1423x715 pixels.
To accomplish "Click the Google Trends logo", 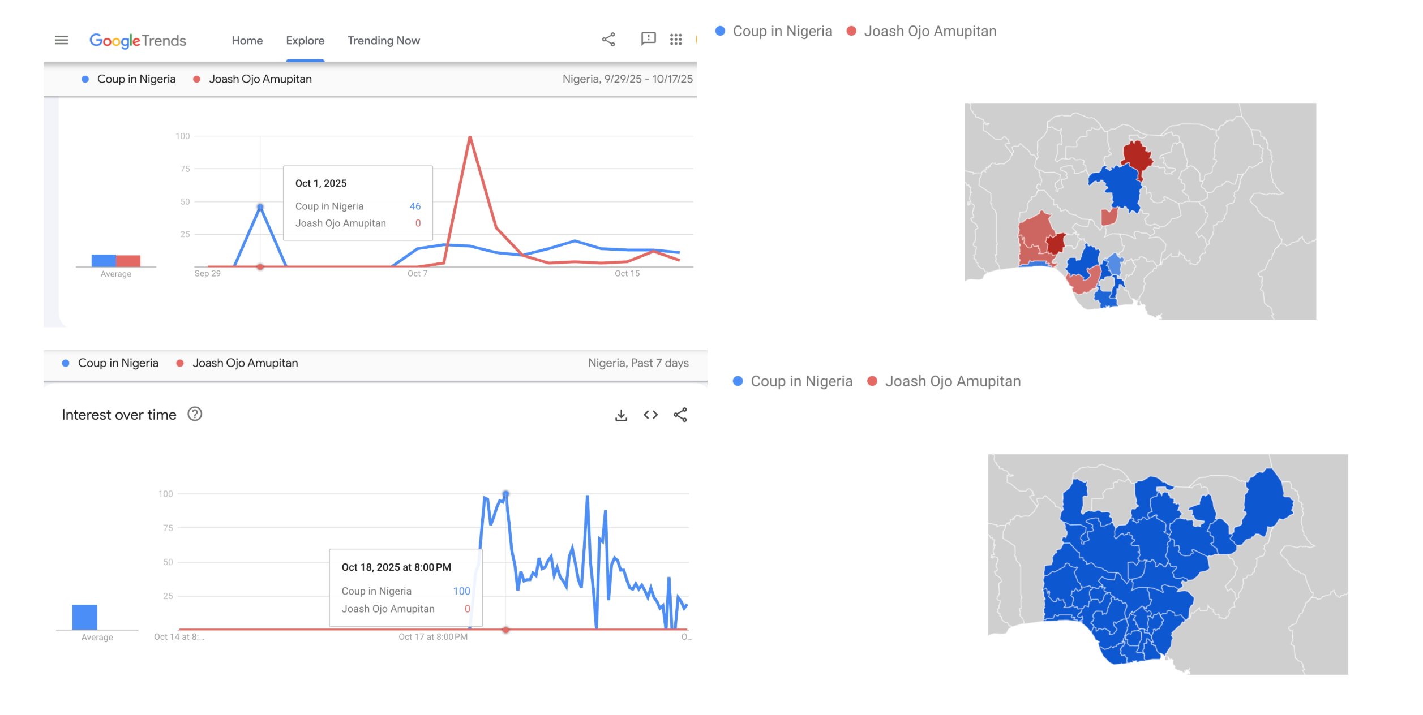I will 138,41.
